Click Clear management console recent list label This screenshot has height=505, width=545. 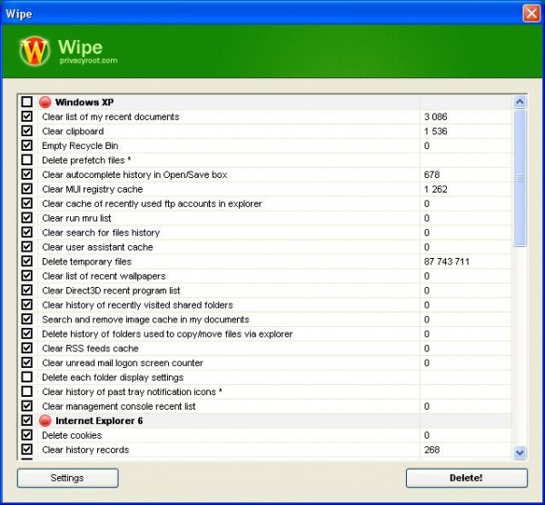pyautogui.click(x=118, y=407)
